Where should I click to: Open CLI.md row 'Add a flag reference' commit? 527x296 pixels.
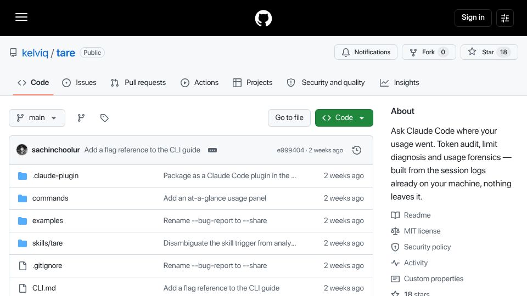click(x=221, y=288)
